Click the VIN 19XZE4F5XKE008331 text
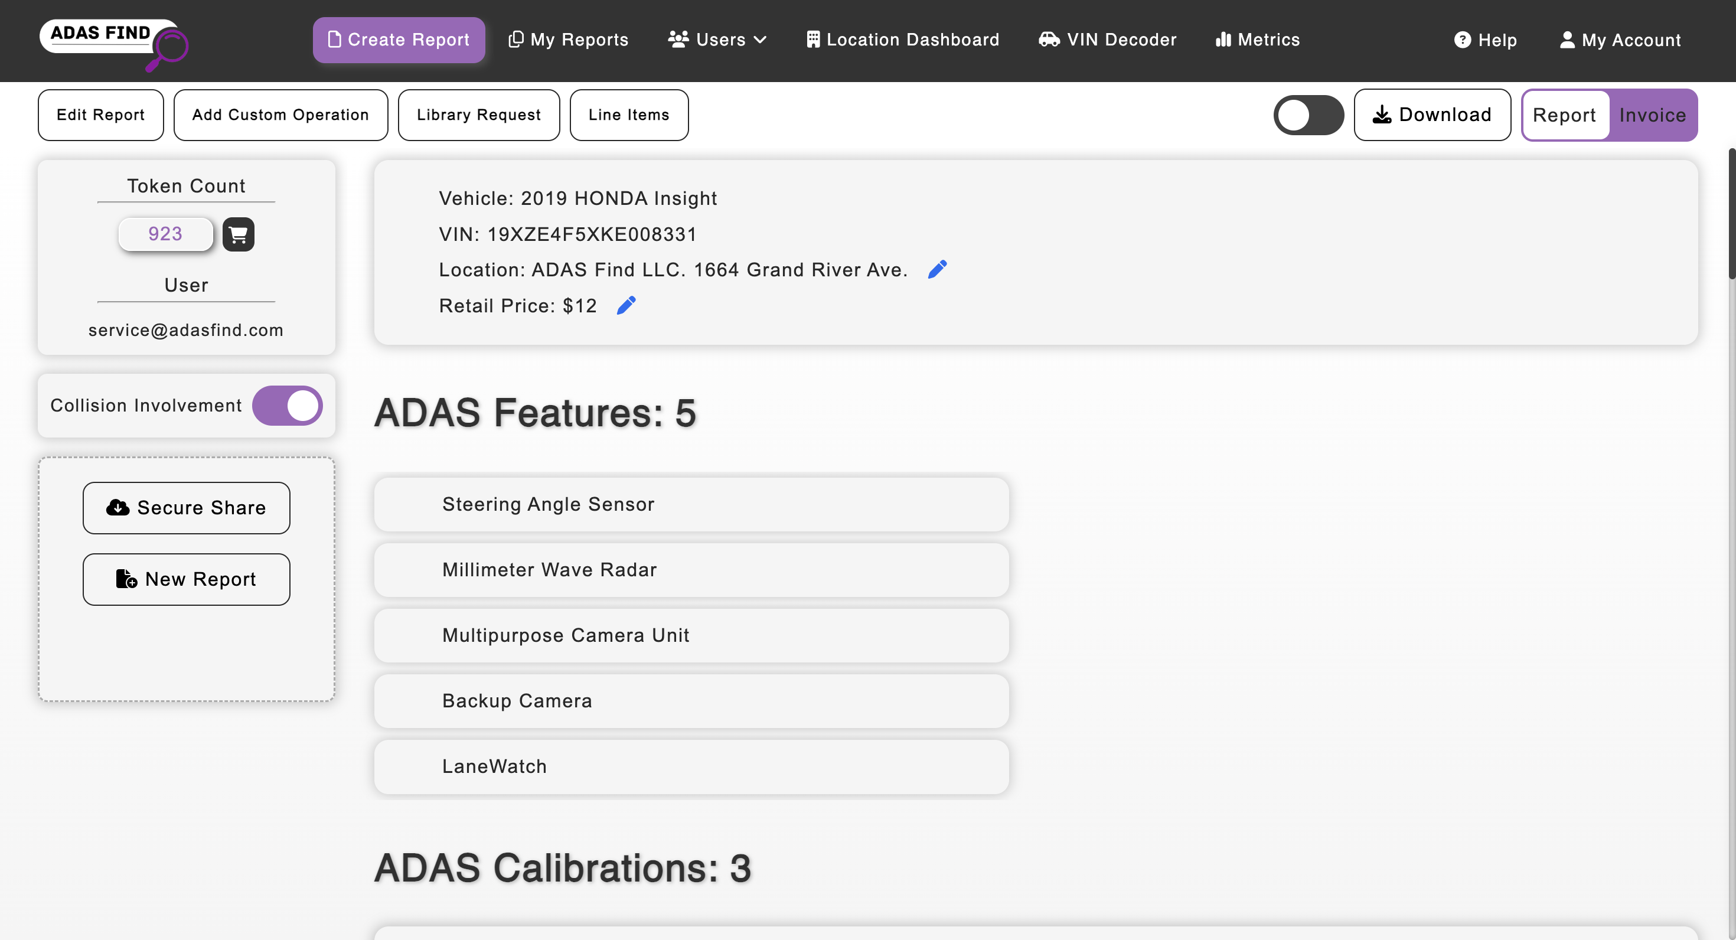1736x940 pixels. pos(568,234)
